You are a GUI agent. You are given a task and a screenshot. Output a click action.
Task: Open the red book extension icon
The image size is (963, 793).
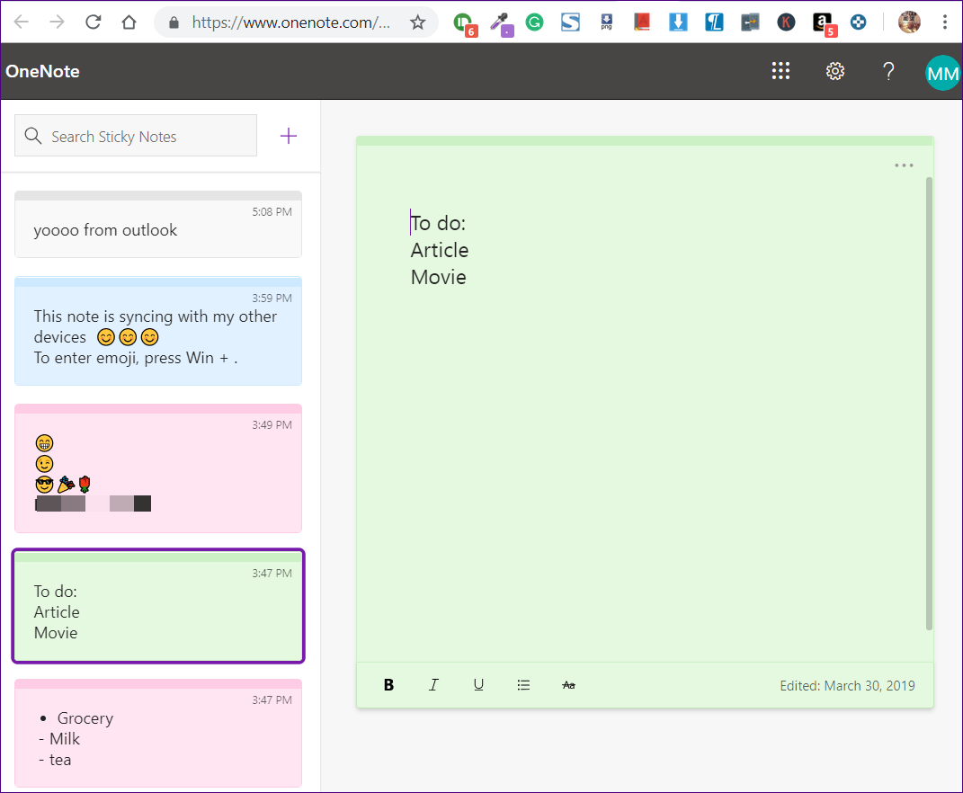click(x=642, y=22)
